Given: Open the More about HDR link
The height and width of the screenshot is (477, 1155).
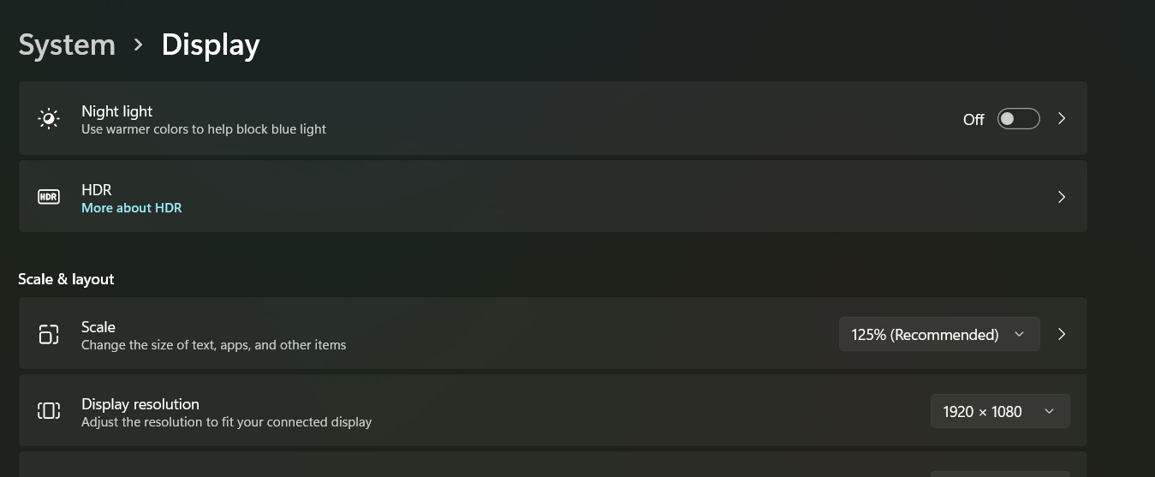Looking at the screenshot, I should (132, 208).
